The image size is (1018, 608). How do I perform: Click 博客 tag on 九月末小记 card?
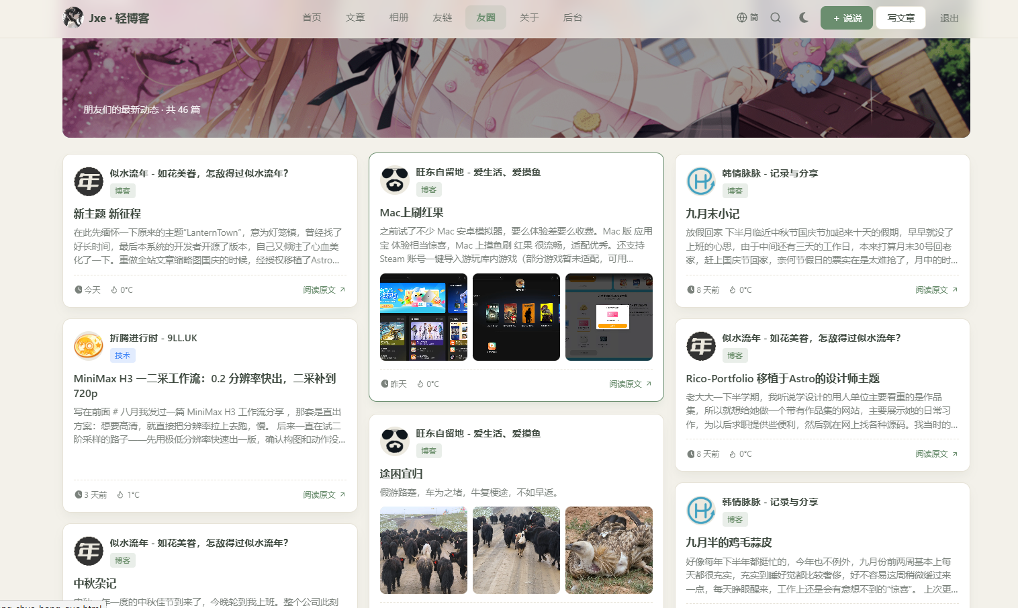click(735, 191)
